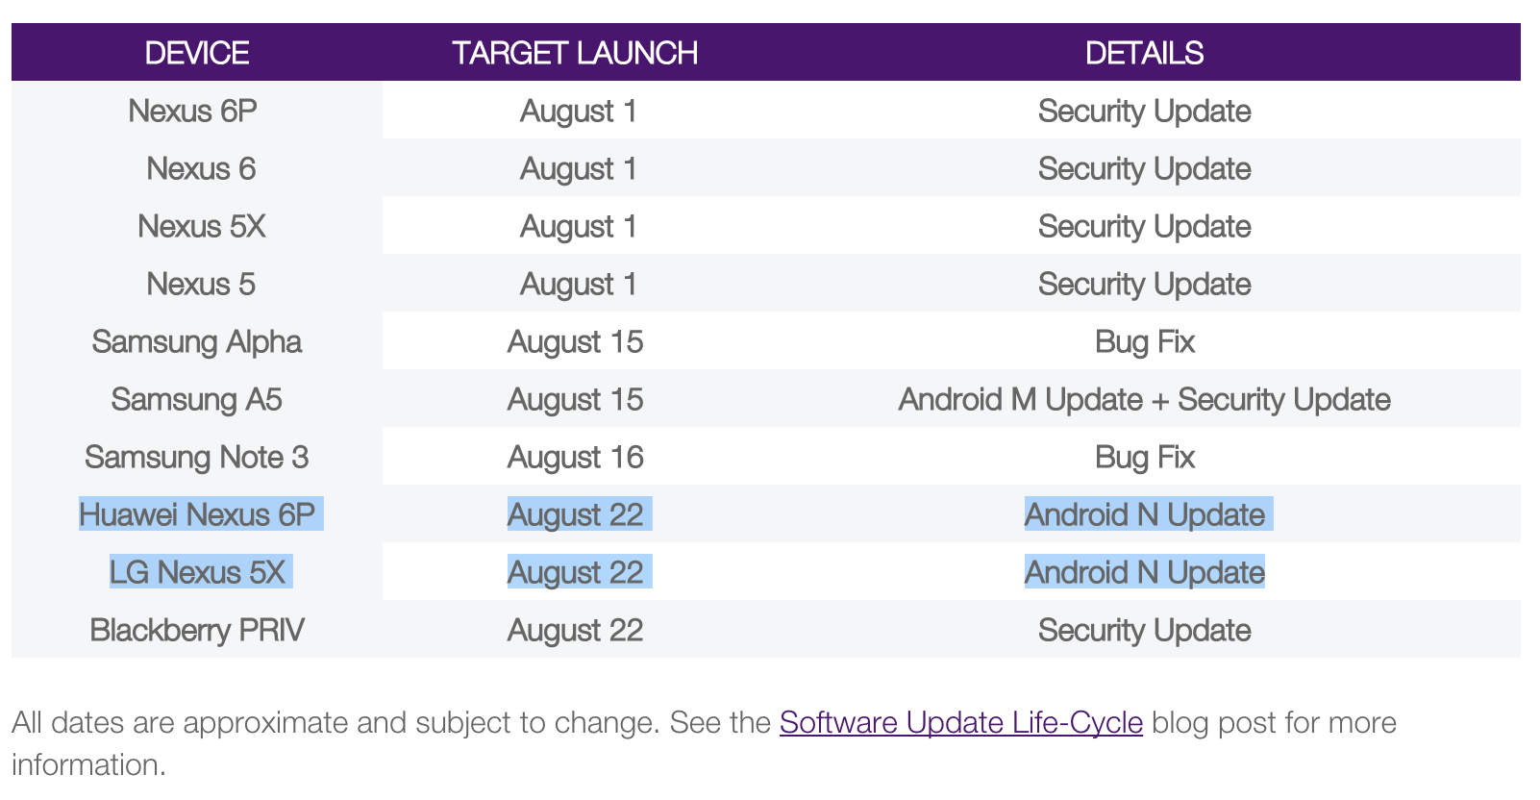Click Samsung A5's August 15 launch date

coord(576,400)
